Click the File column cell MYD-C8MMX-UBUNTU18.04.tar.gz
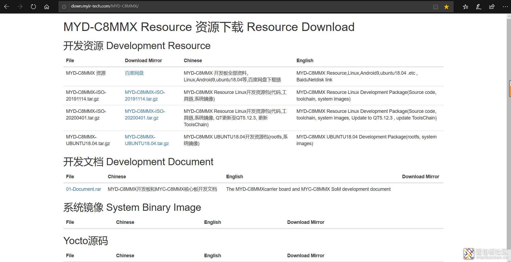 (x=88, y=140)
